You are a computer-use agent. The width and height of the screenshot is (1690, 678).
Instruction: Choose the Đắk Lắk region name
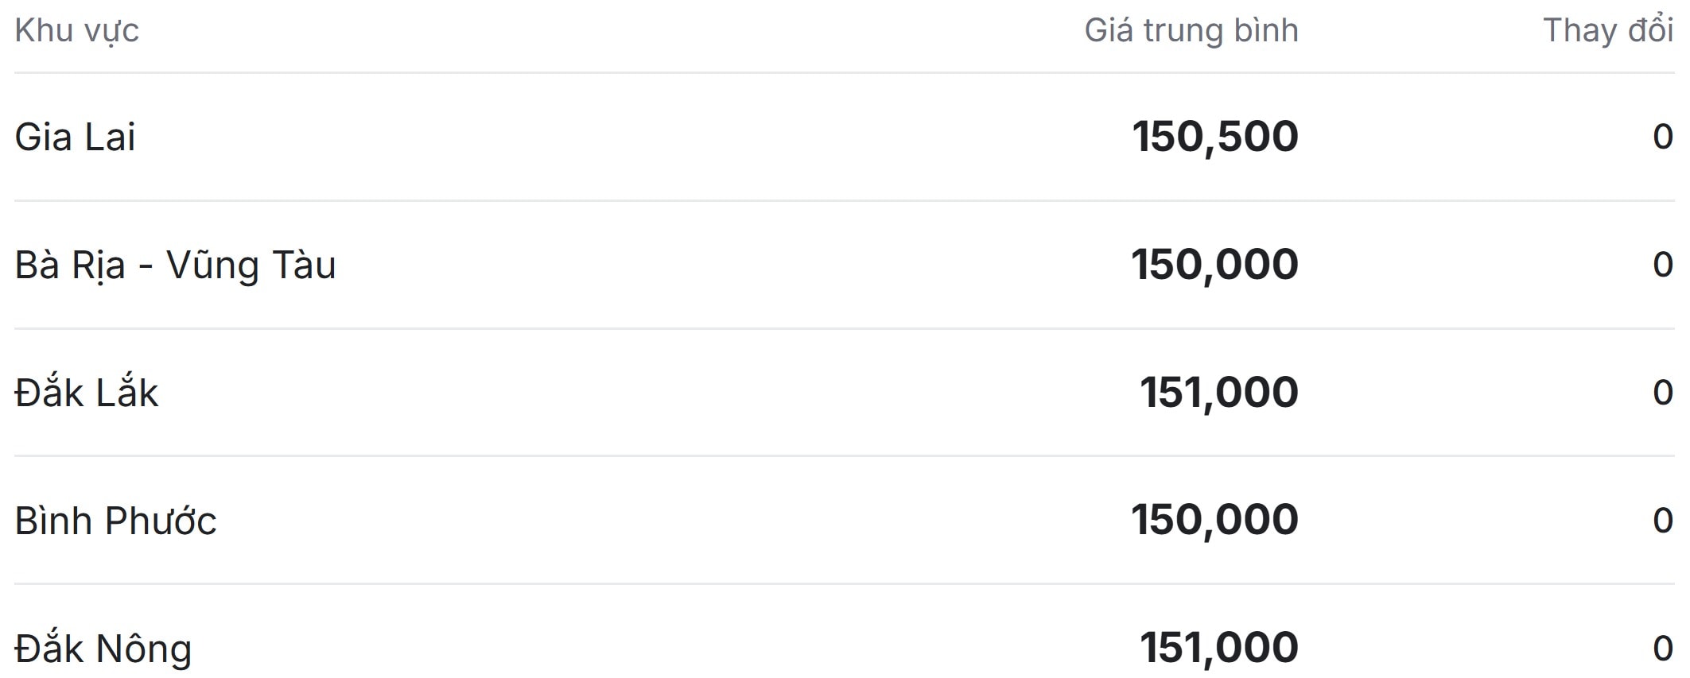(87, 393)
